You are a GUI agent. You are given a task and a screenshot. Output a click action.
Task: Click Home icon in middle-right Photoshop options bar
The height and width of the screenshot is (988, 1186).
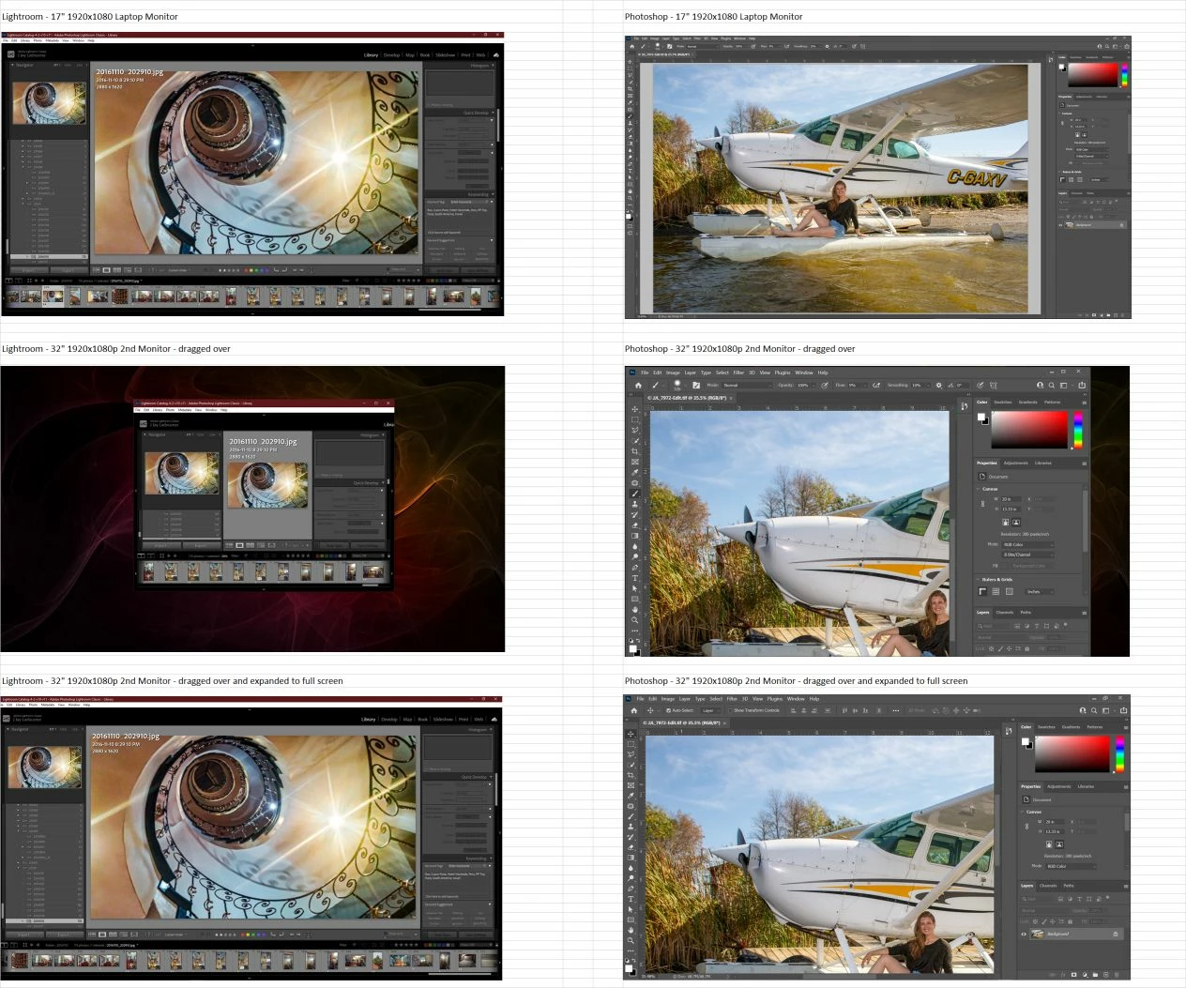point(638,385)
